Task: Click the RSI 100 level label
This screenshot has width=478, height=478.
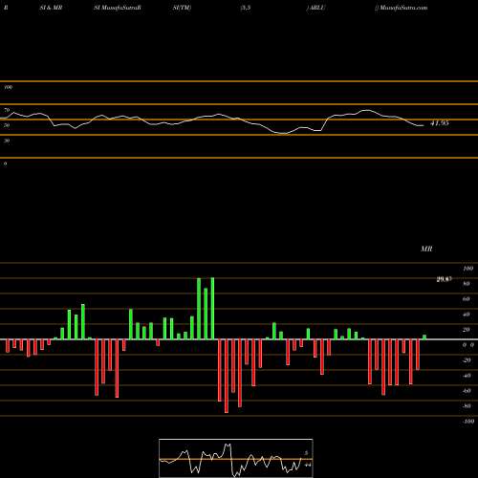Action: pos(8,87)
